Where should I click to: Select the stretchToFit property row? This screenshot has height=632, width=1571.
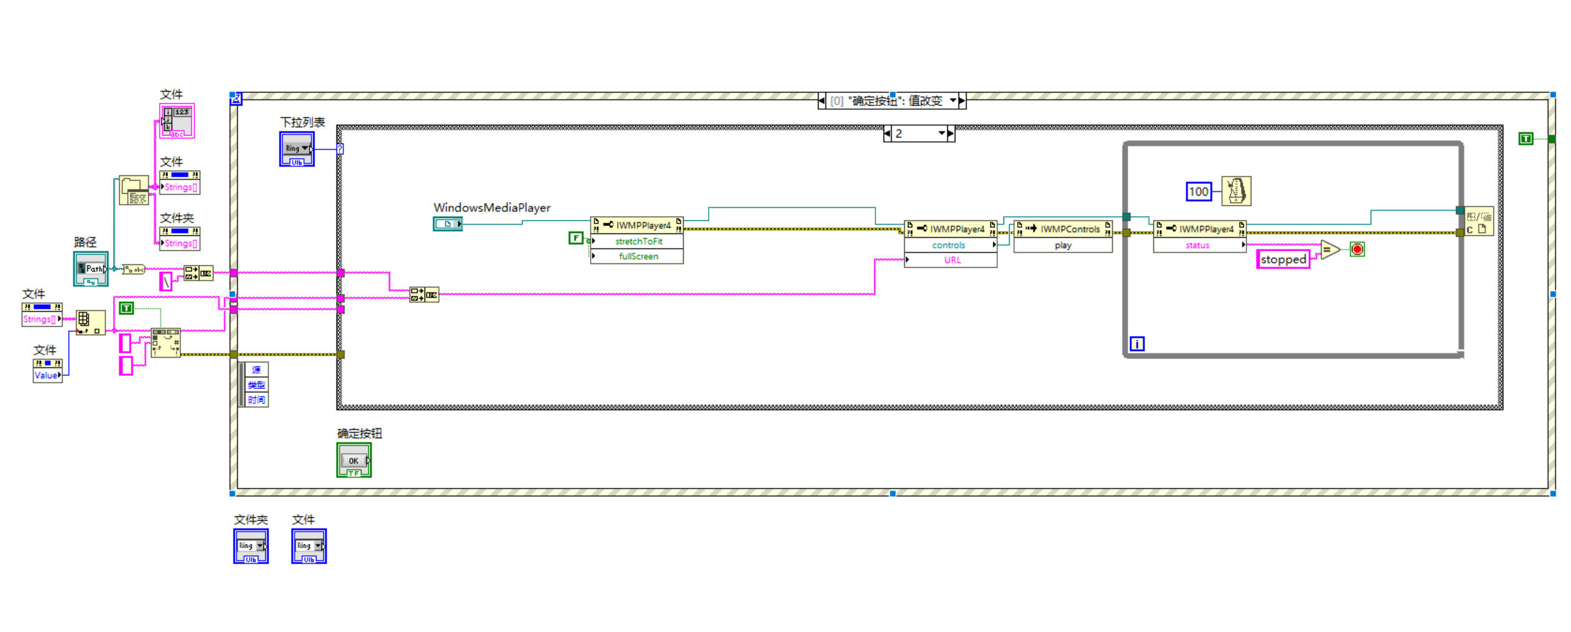coord(637,242)
